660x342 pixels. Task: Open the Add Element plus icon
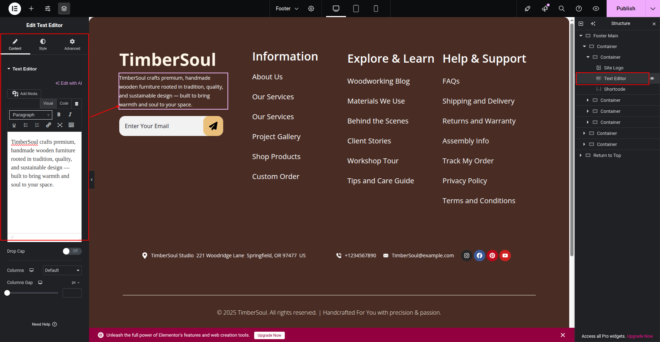pyautogui.click(x=31, y=9)
